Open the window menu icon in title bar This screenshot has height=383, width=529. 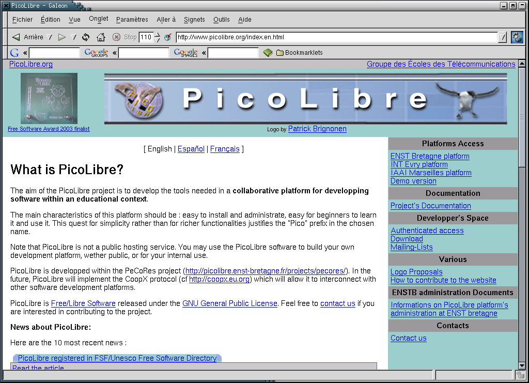click(6, 5)
